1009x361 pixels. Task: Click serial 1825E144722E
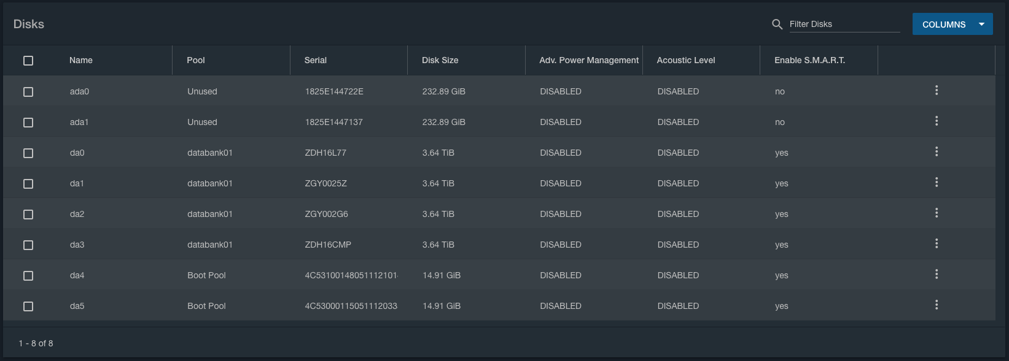tap(334, 91)
